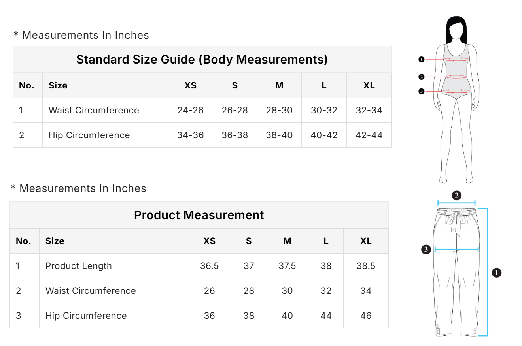Select M column header in Product Measurement table
522x346 pixels.
287,241
